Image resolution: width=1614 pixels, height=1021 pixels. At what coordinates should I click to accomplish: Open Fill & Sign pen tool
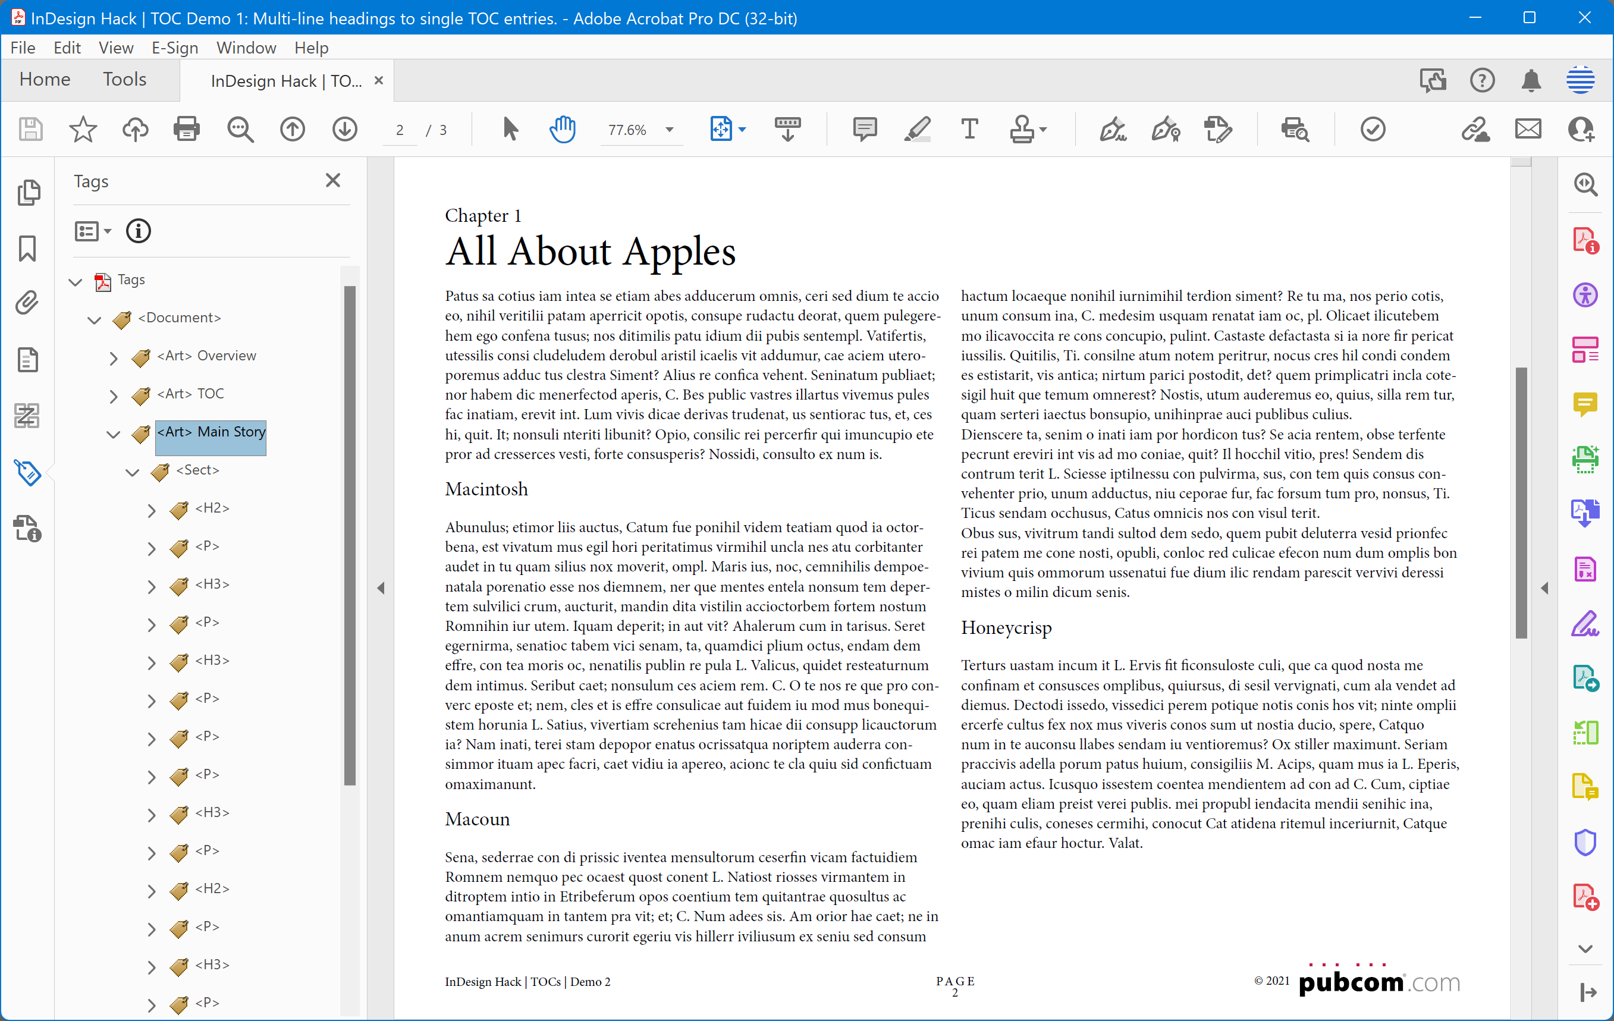1113,130
